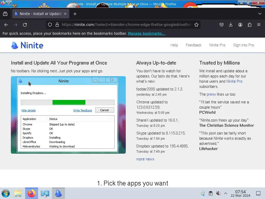The width and height of the screenshot is (265, 199).
Task: Expand the list all tabs chevron
Action: click(x=260, y=14)
